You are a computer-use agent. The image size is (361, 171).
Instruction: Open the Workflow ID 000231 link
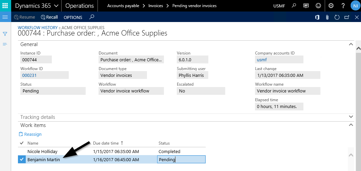click(x=29, y=75)
